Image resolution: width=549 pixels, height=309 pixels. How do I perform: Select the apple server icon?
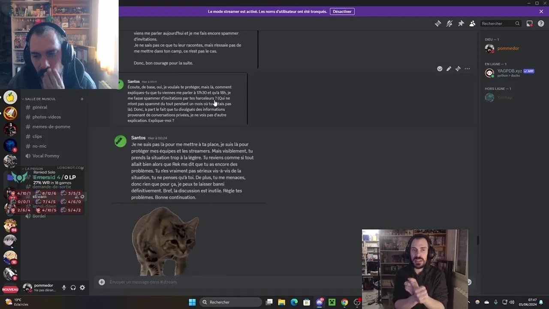click(10, 97)
